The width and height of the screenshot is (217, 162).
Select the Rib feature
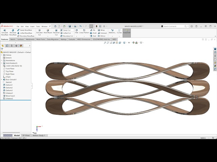coord(93,30)
